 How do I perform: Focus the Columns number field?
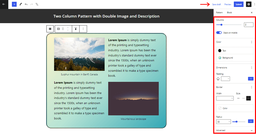point(249,25)
